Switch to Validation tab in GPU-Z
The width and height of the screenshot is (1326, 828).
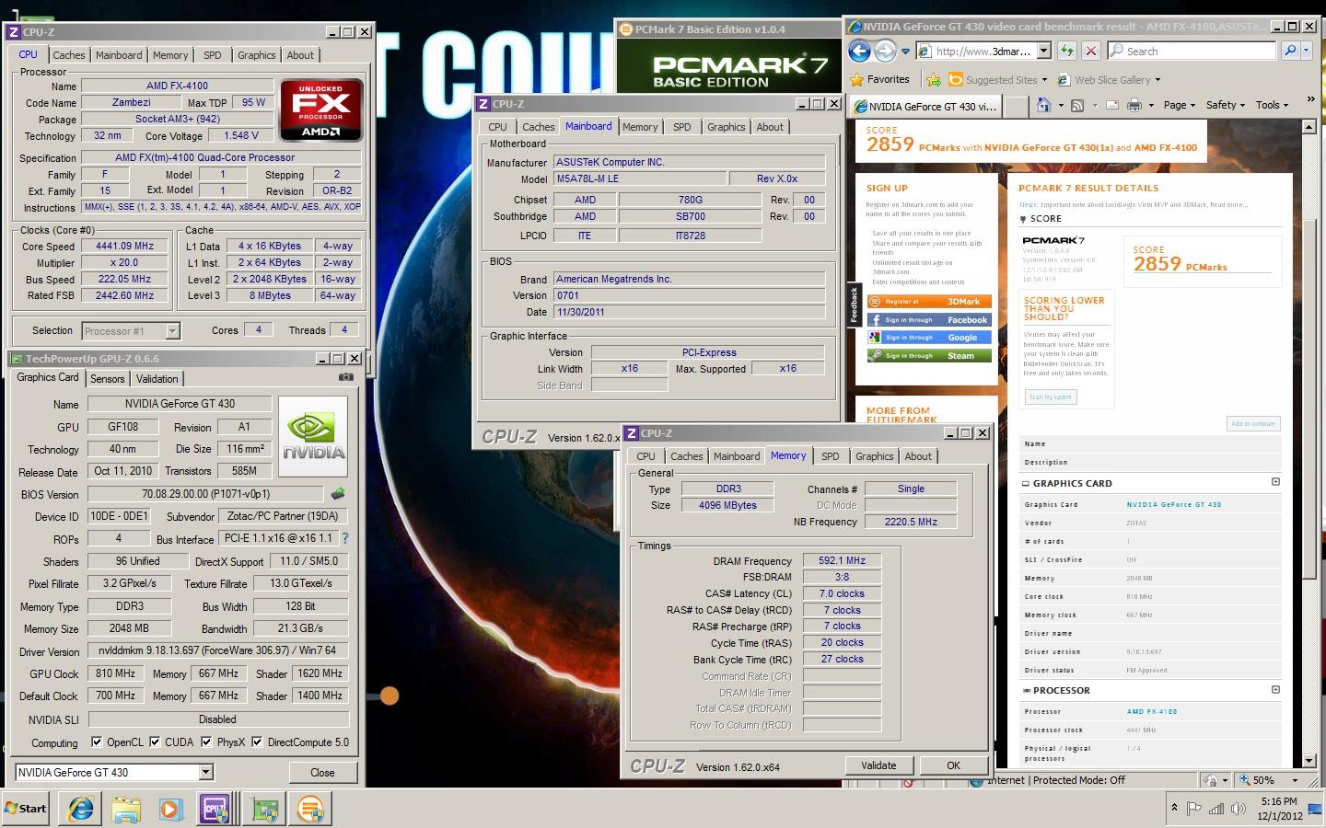click(157, 378)
